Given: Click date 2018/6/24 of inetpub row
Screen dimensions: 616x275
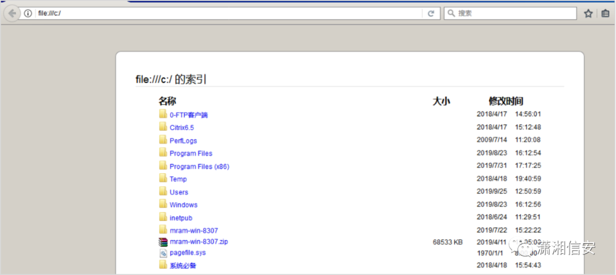Looking at the screenshot, I should tap(492, 217).
